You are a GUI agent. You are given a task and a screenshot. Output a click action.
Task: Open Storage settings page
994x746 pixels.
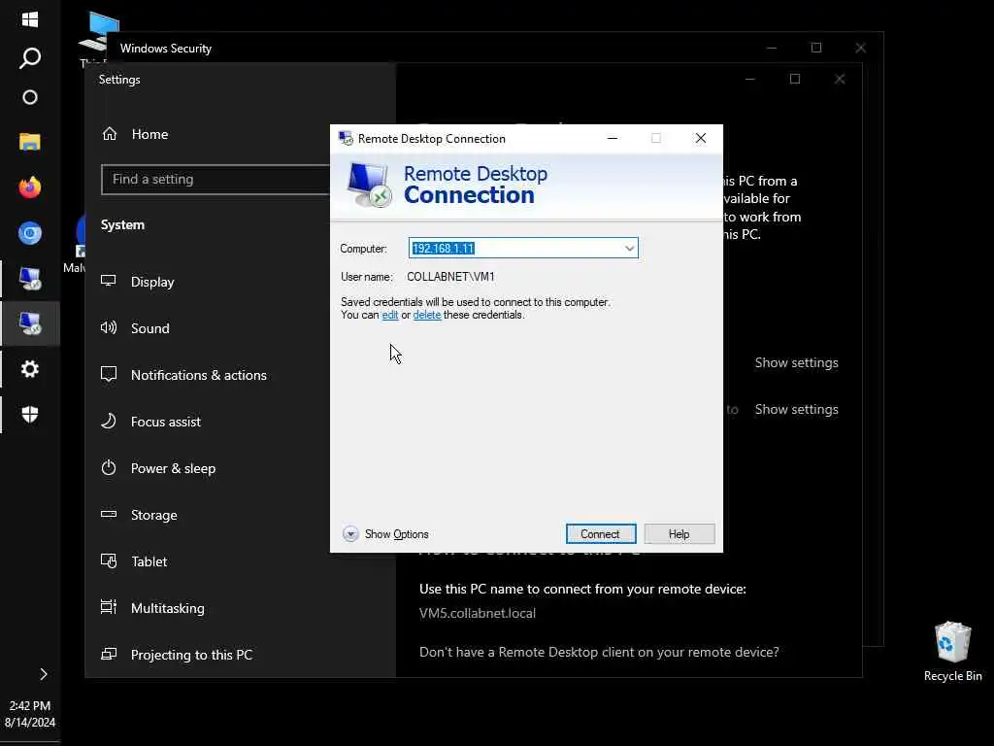pos(154,515)
